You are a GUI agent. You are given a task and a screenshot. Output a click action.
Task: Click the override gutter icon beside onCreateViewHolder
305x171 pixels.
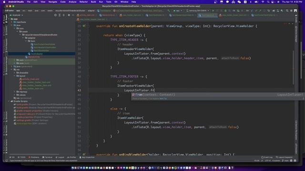pyautogui.click(x=84, y=26)
